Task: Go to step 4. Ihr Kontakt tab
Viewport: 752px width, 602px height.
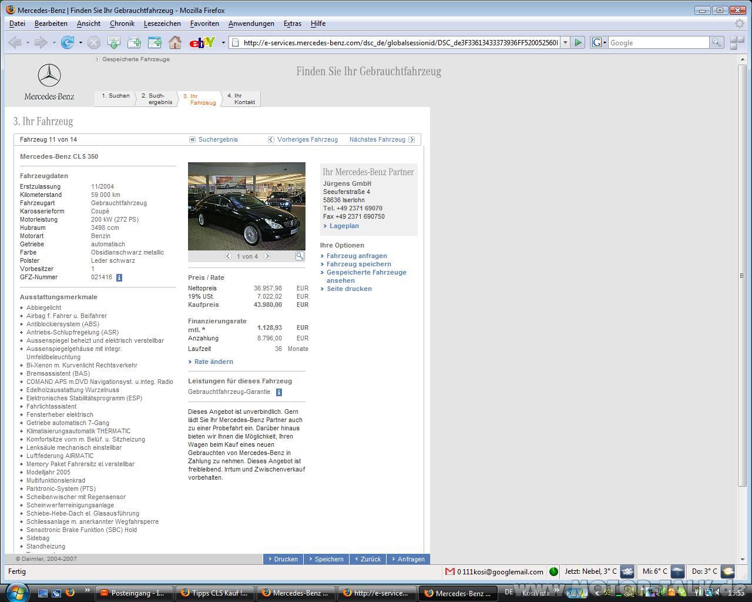Action: pos(241,99)
